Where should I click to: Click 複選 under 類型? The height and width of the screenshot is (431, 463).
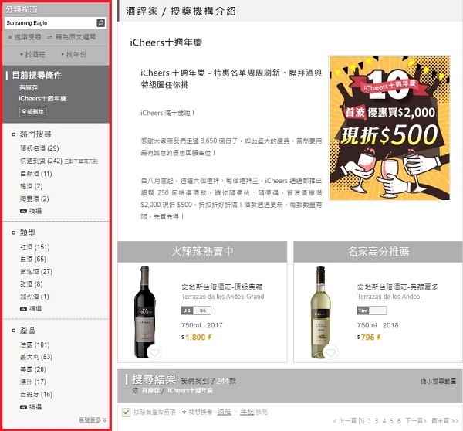pos(31,309)
